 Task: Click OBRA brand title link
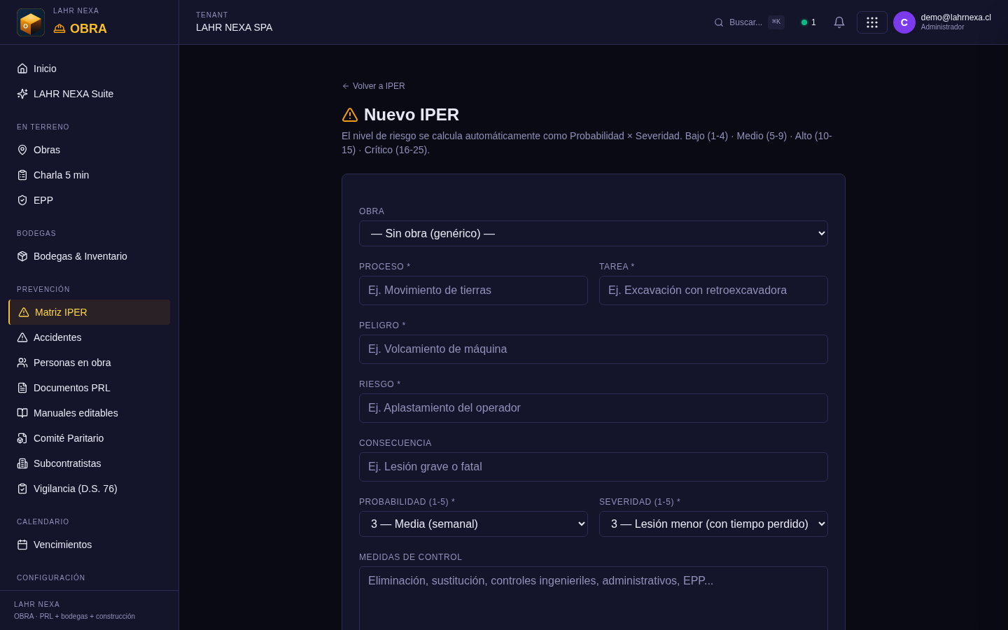[x=88, y=29]
